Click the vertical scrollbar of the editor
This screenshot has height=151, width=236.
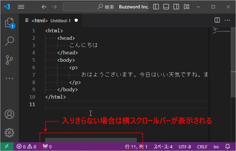click(x=233, y=62)
